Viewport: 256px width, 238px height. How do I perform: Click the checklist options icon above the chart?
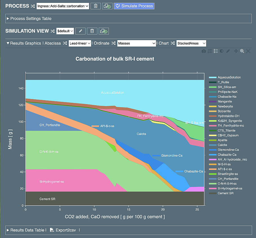(x=210, y=51)
